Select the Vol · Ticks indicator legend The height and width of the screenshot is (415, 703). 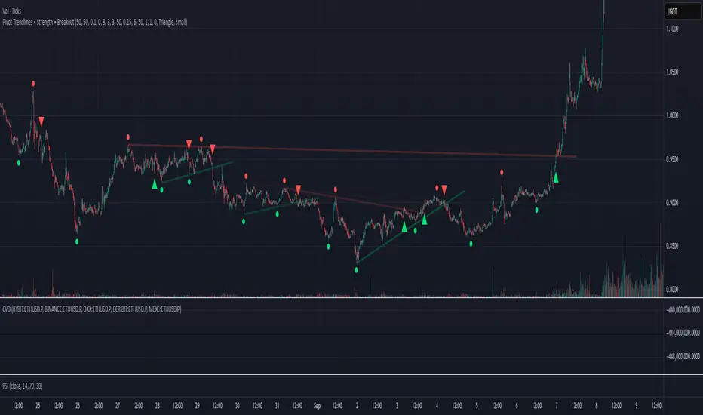point(11,11)
